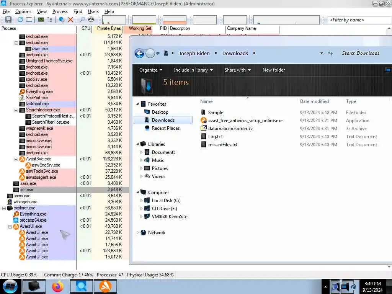392x294 pixels.
Task: Click the Back button in Downloads window
Action: coord(139,53)
